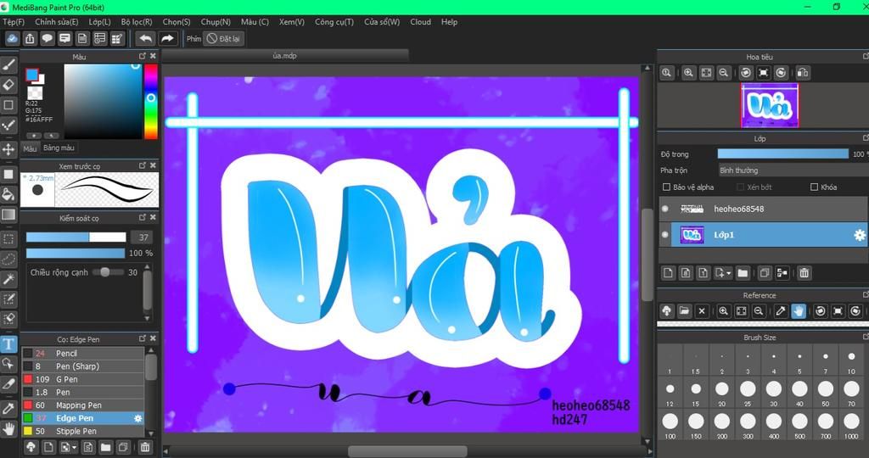Click the Xén bớt clipping checkbox
Screen dimensions: 869x458
[740, 187]
